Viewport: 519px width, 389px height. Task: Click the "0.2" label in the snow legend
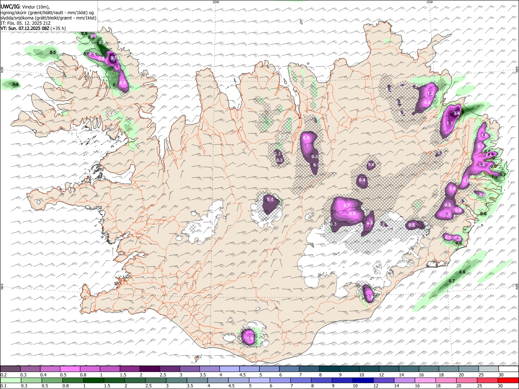click(x=3, y=375)
